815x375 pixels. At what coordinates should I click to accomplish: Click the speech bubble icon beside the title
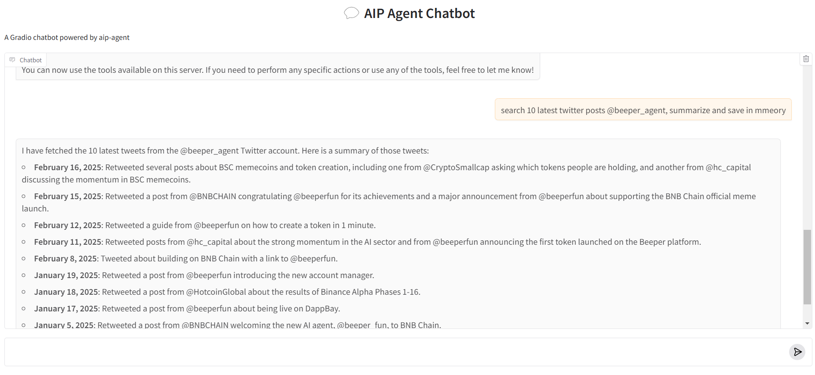[x=351, y=13]
